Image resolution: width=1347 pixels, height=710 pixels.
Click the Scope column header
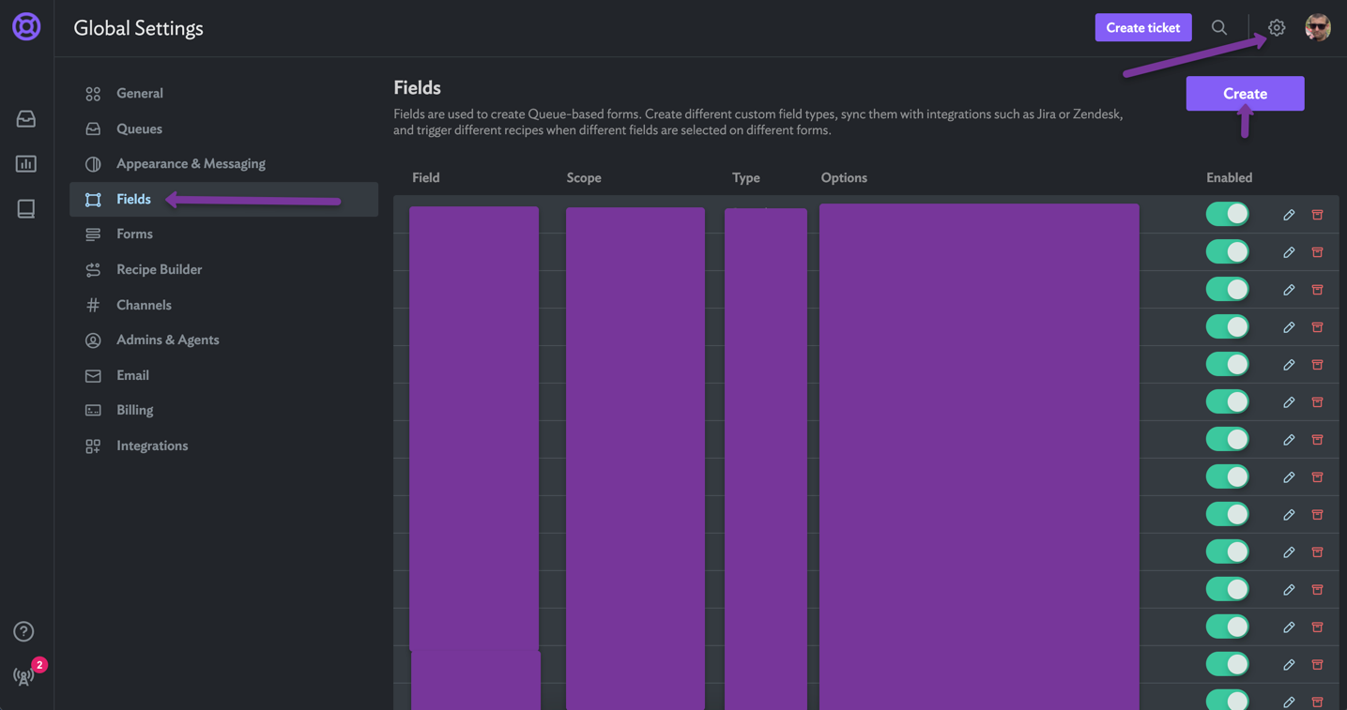pos(584,177)
